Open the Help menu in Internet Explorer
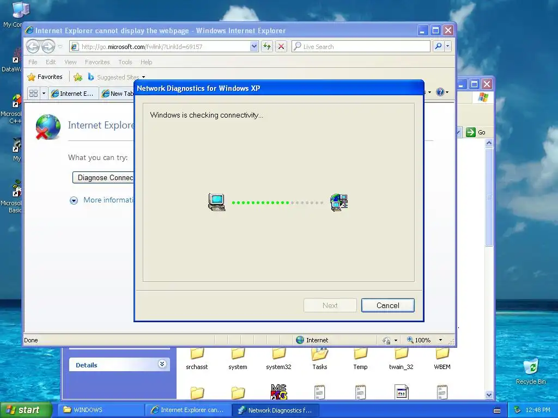Image resolution: width=558 pixels, height=418 pixels. (x=146, y=62)
